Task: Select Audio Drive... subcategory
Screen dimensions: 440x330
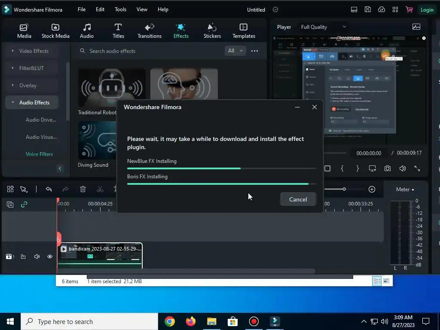Action: [x=41, y=120]
